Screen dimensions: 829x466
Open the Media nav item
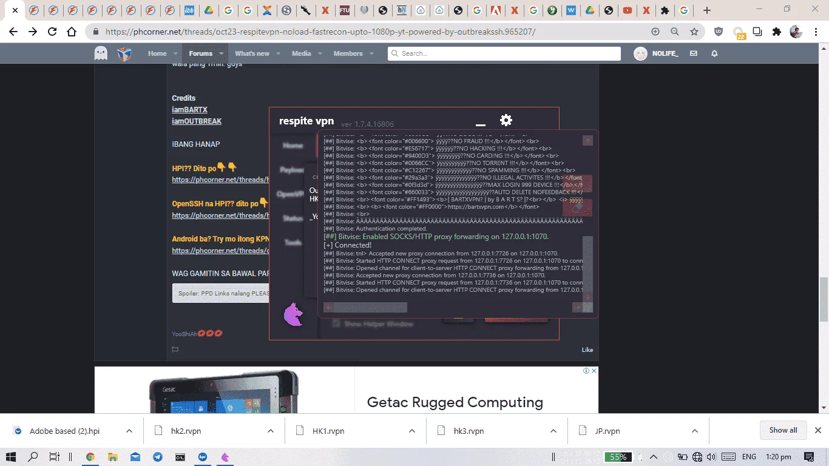point(301,53)
